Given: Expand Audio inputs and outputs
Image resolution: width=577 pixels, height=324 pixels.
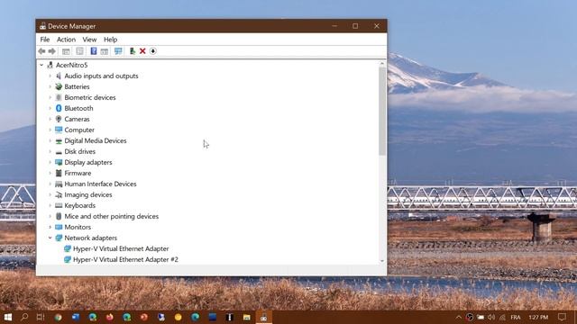Looking at the screenshot, I should (x=50, y=76).
